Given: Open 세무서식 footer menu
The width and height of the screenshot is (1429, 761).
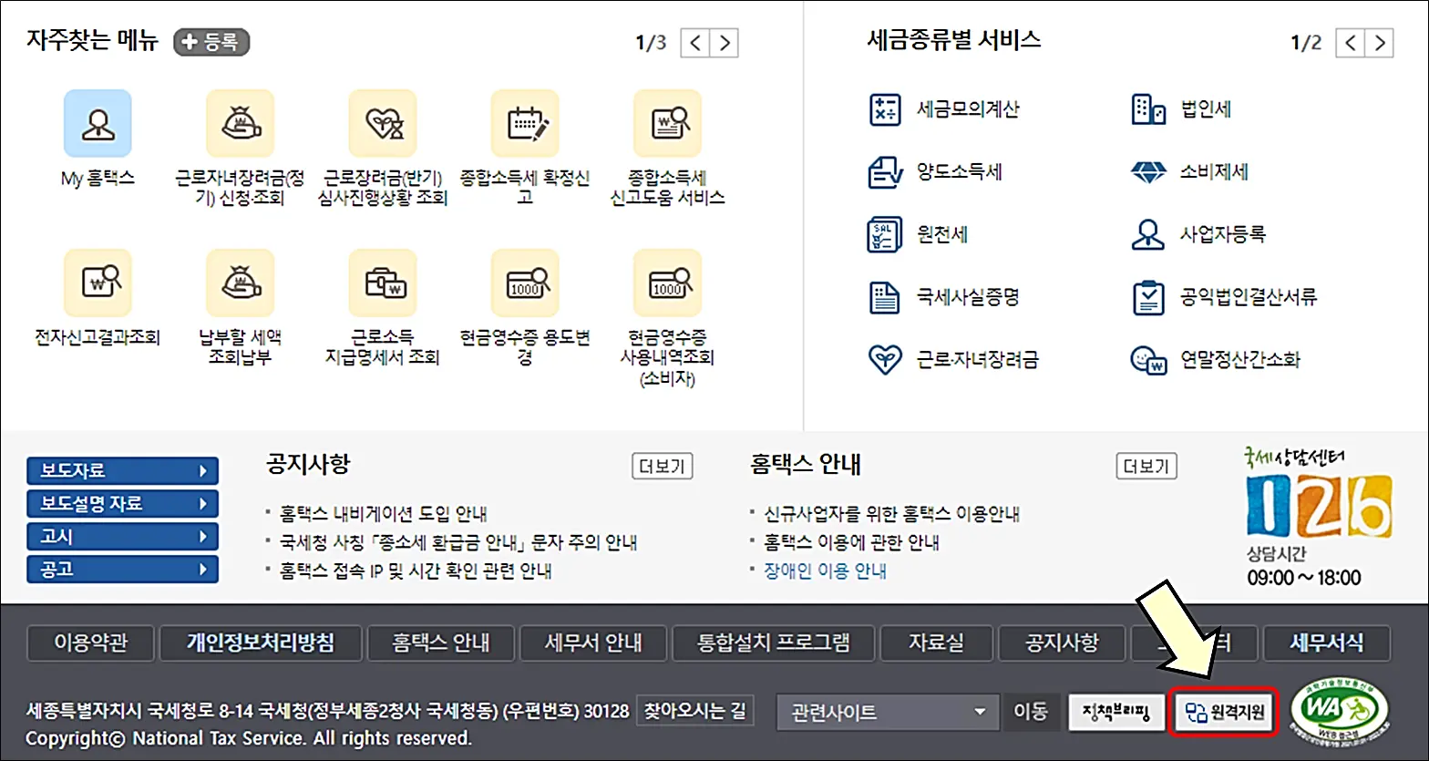Looking at the screenshot, I should 1327,643.
